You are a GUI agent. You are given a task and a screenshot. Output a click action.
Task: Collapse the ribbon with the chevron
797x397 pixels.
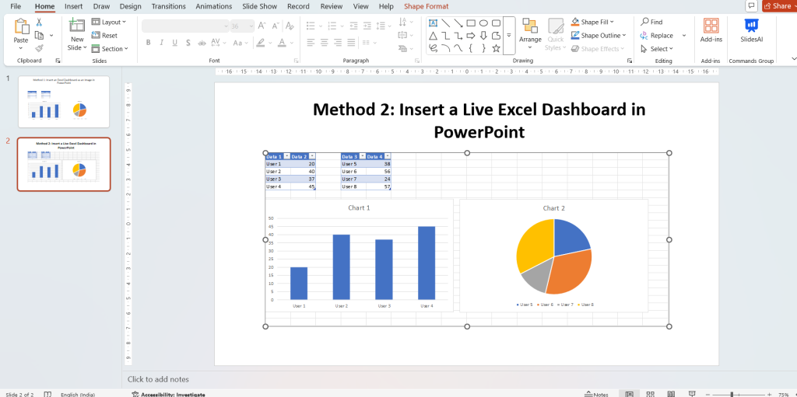tap(793, 59)
